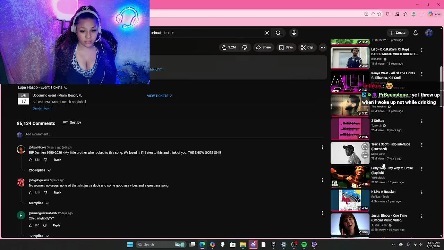Create a Clip from the video
The width and height of the screenshot is (444, 250).
(x=307, y=47)
